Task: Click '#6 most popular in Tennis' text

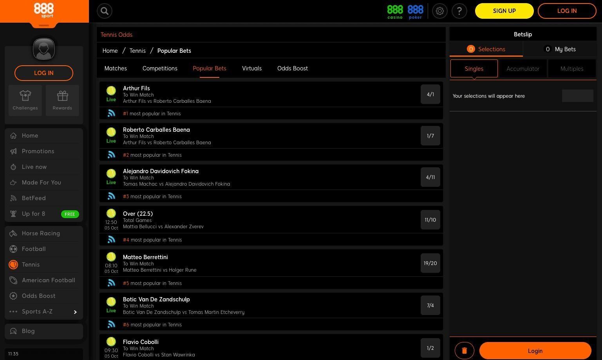Action: (x=152, y=325)
